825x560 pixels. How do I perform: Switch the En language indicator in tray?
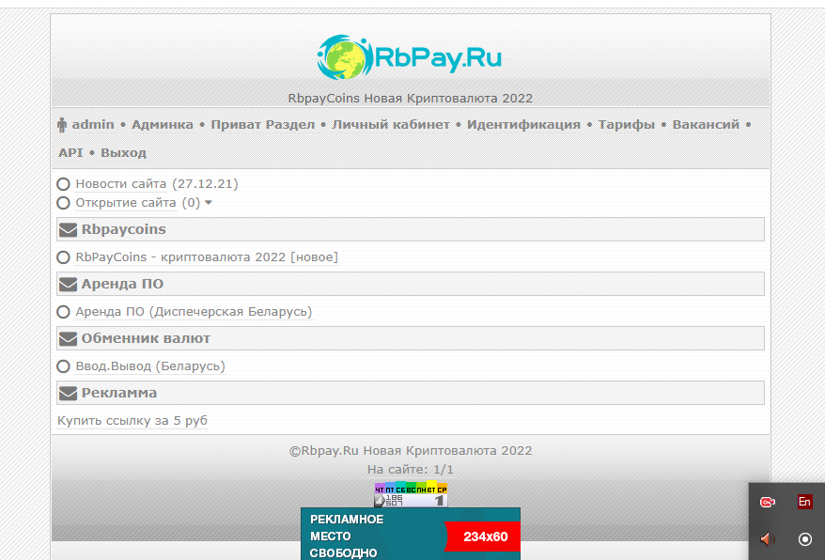(804, 502)
